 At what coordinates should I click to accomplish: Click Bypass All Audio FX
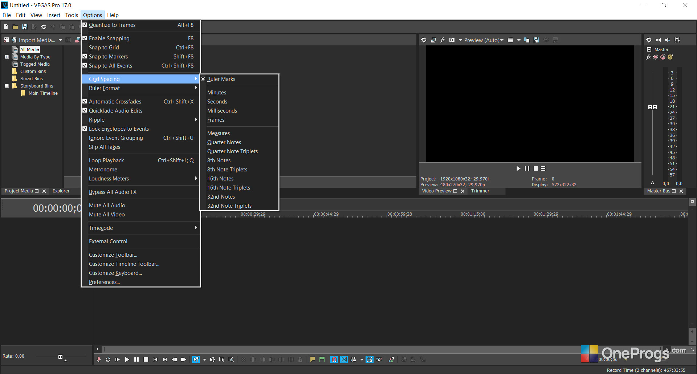[141, 192]
